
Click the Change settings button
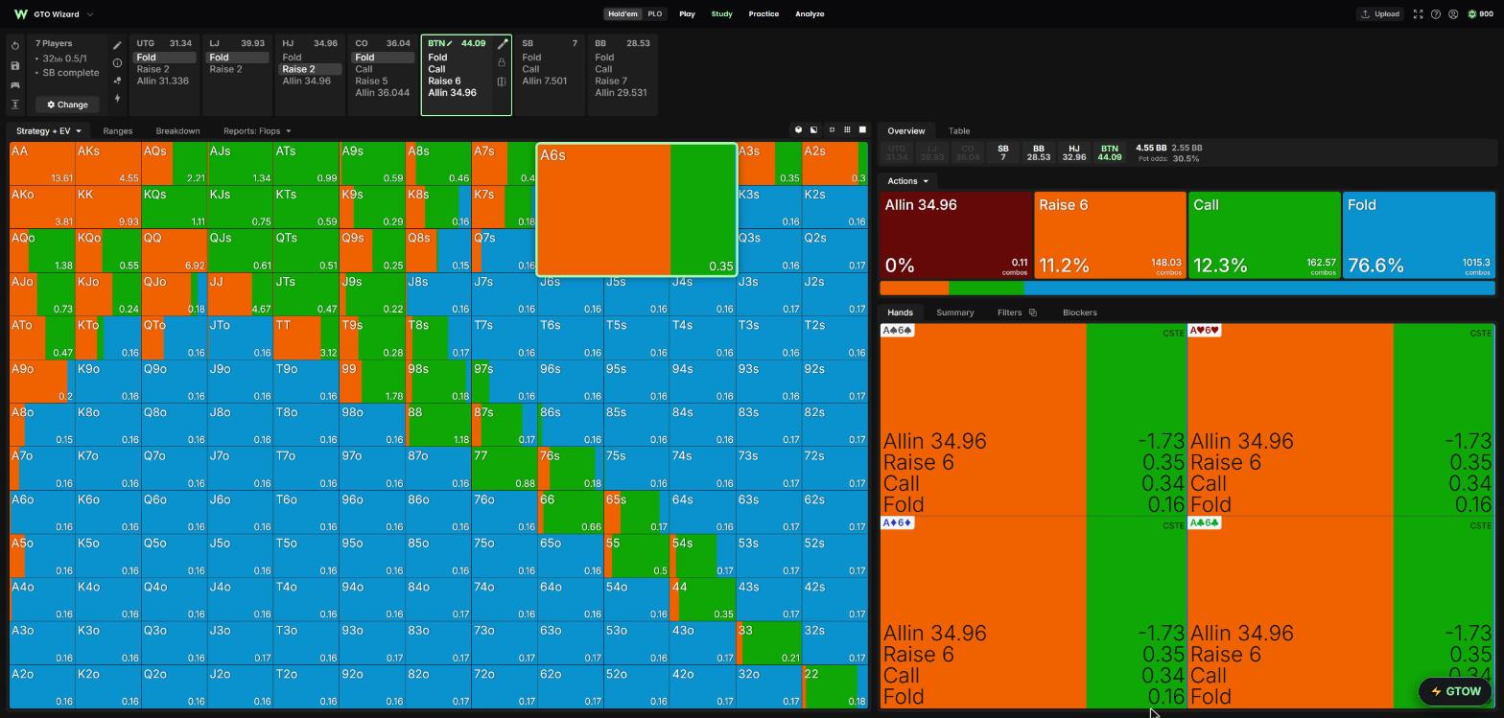67,104
